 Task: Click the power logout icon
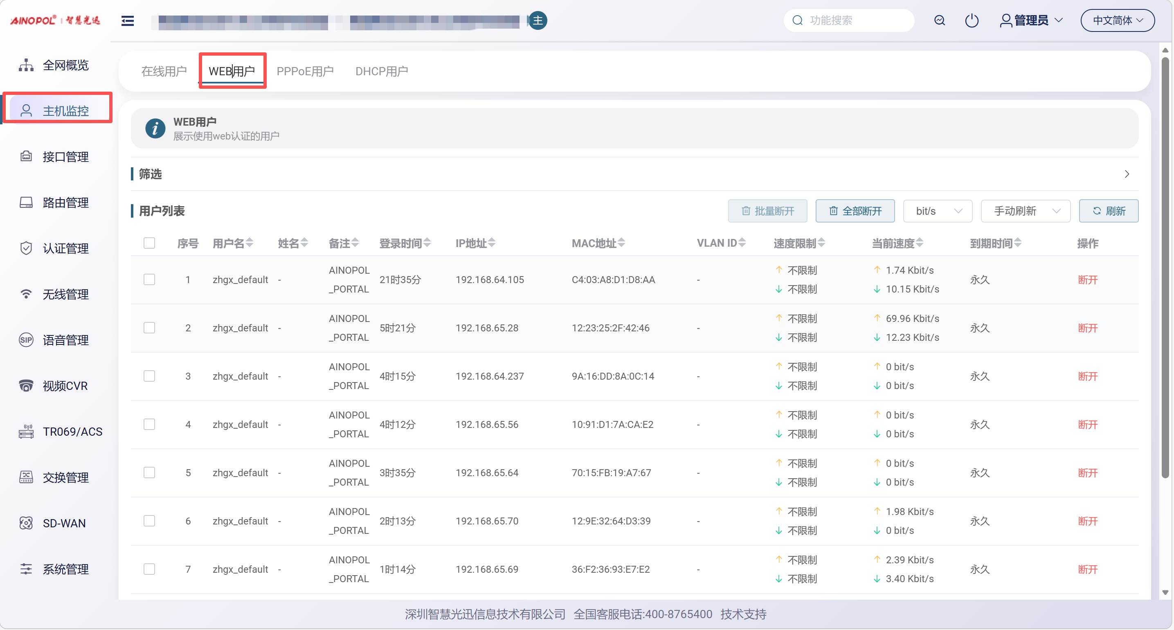972,20
